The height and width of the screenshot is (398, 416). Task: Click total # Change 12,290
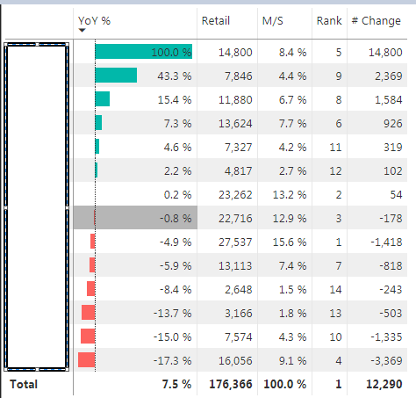(x=384, y=384)
